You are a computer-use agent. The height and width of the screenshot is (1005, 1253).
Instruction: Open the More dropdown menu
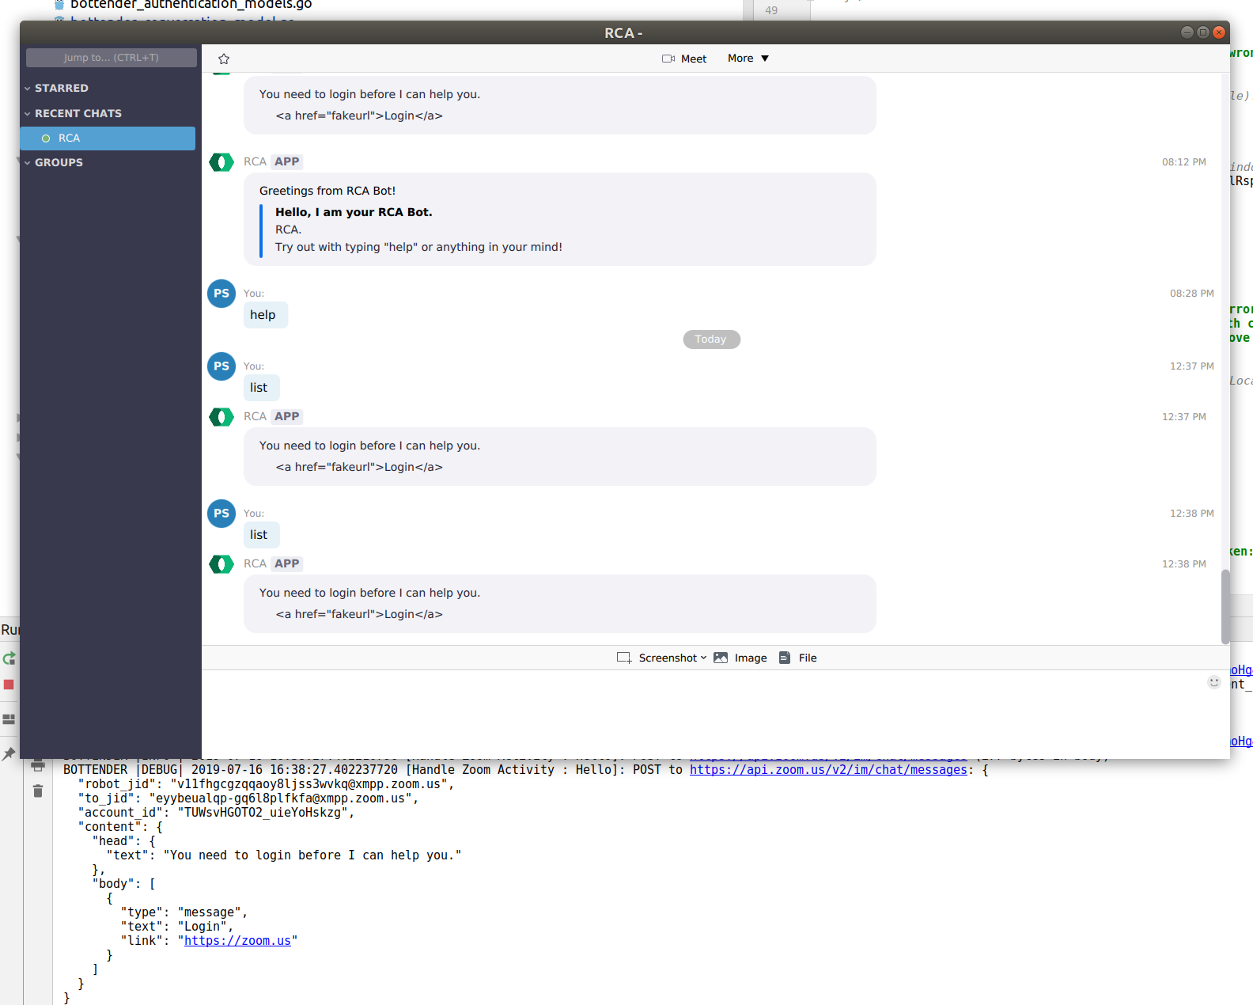pyautogui.click(x=748, y=59)
